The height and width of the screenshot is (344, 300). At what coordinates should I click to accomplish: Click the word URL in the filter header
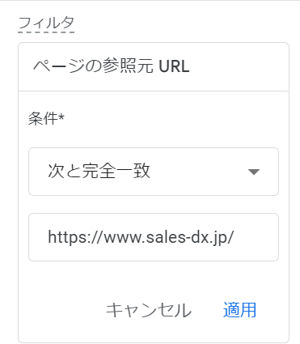click(x=174, y=66)
